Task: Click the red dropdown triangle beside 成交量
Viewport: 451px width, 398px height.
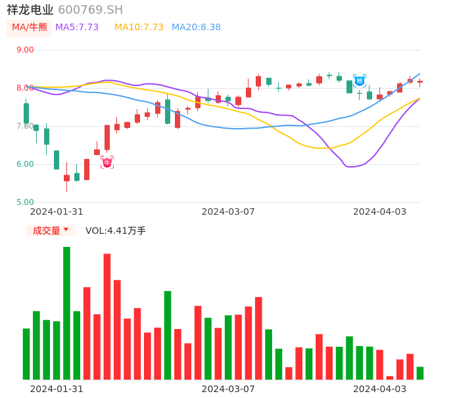Action: point(66,230)
